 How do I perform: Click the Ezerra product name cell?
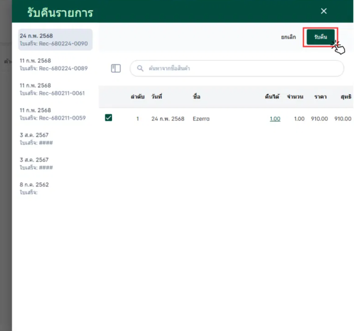[x=201, y=119]
